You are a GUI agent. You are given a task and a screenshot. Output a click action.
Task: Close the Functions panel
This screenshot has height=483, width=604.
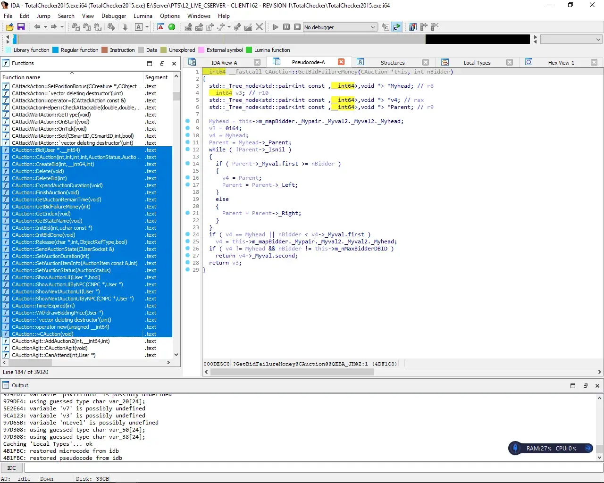[x=174, y=63]
